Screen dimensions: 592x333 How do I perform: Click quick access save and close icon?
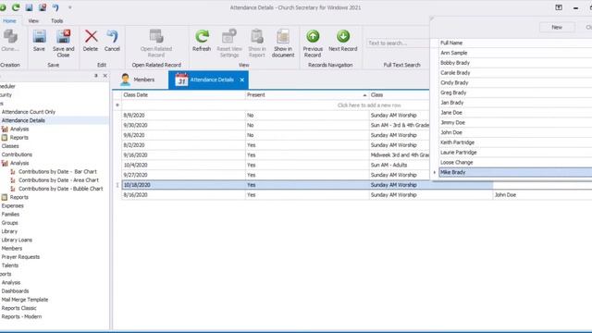click(43, 7)
